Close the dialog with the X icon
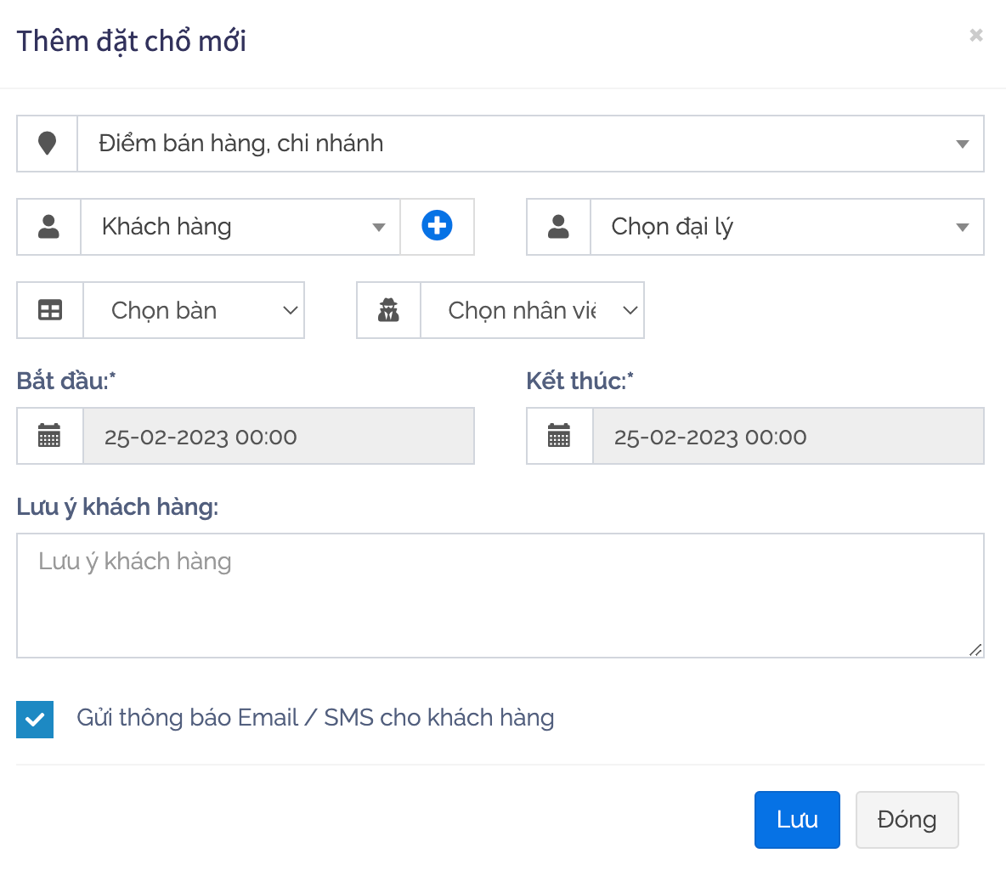This screenshot has height=887, width=1006. click(976, 35)
